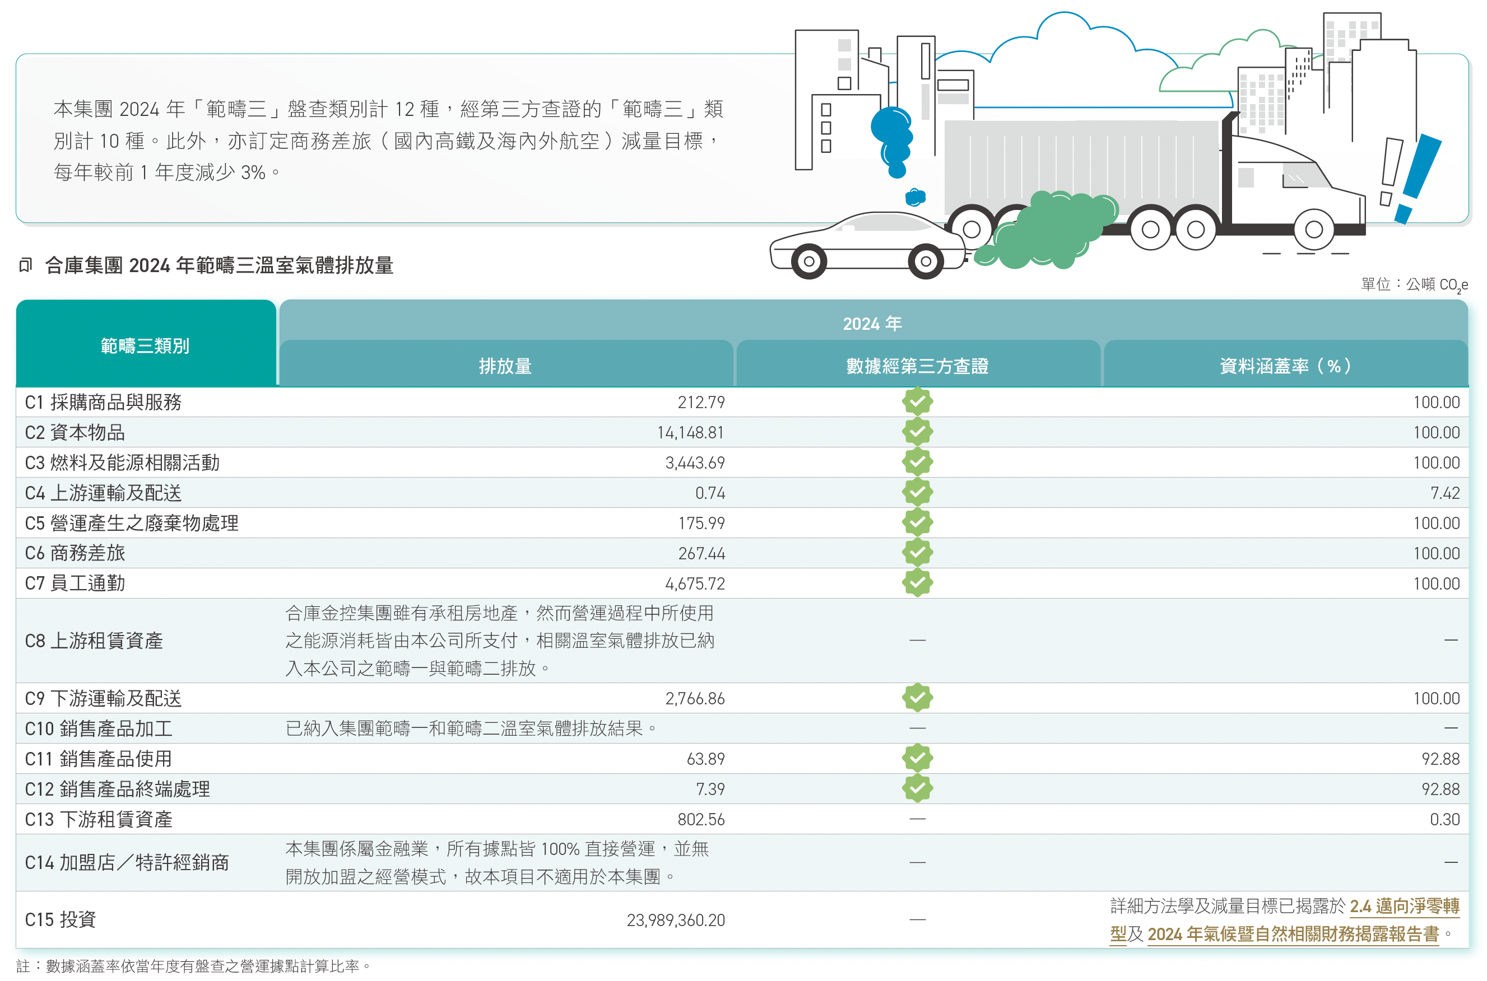Click the blue exclamation mark graphic
This screenshot has width=1487, height=981.
pyautogui.click(x=1418, y=178)
